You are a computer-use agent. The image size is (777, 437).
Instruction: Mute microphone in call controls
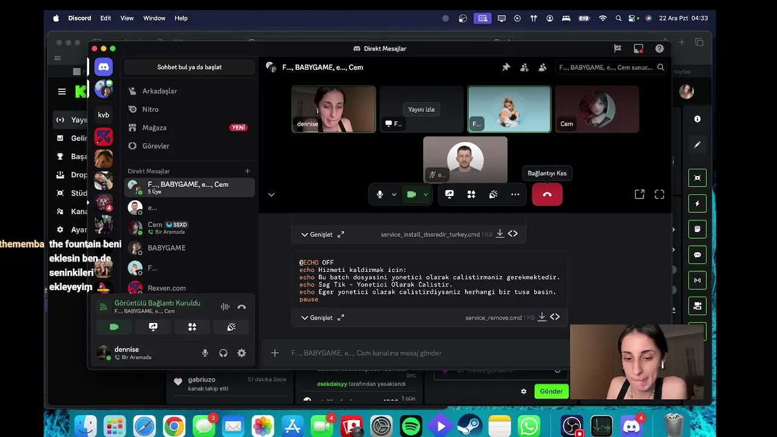pyautogui.click(x=380, y=194)
